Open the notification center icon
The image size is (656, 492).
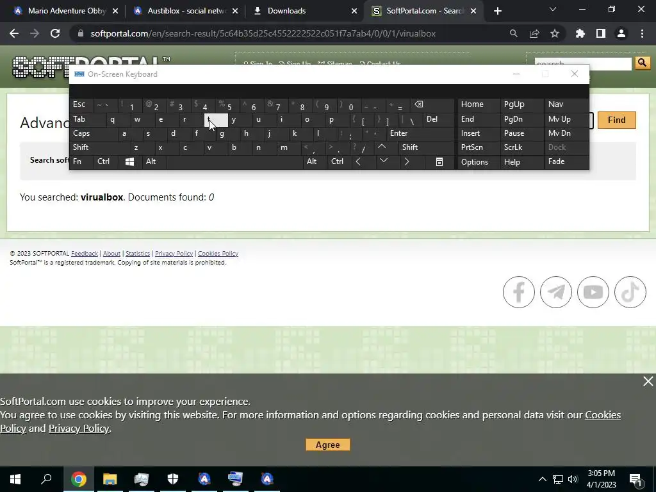635,479
